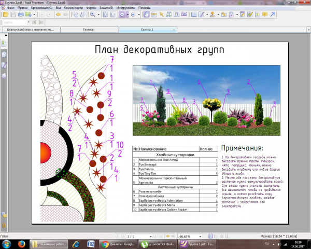
Task: Open the Zoom tool dropdown arrow
Action: click(x=98, y=15)
